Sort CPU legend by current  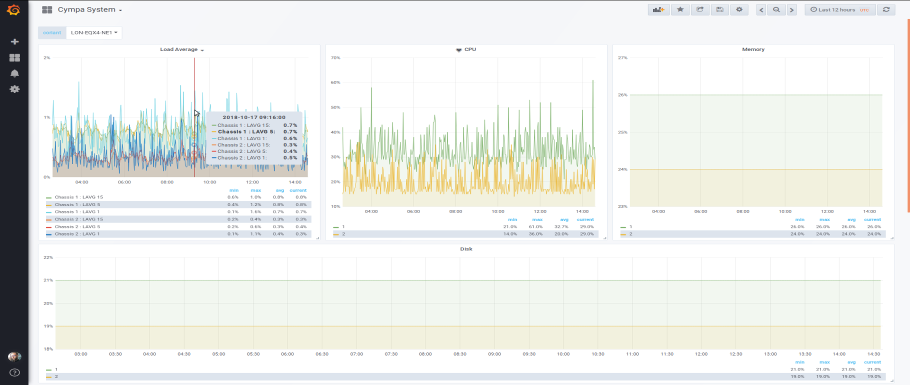click(585, 219)
